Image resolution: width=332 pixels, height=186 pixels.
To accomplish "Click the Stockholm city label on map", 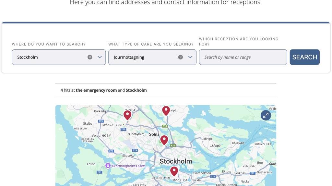I will click(176, 161).
